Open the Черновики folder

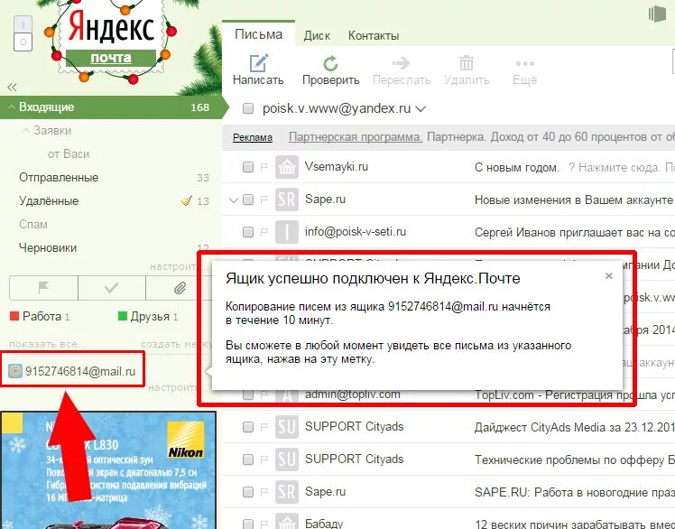pos(48,247)
